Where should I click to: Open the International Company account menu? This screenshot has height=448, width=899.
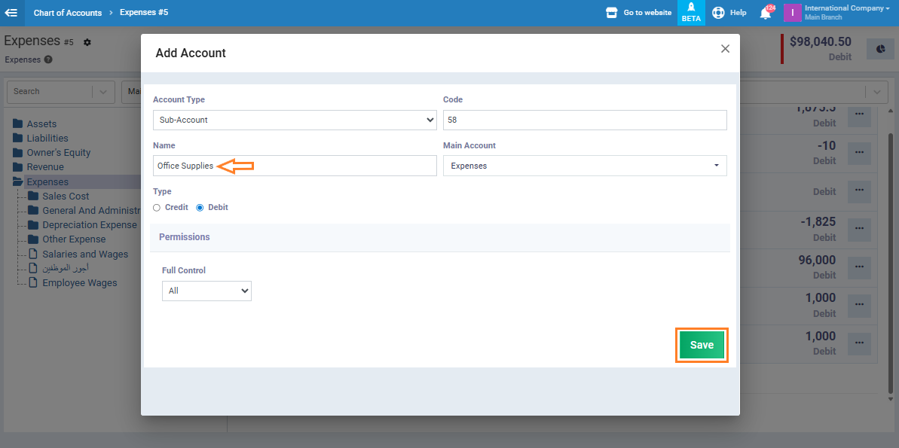pyautogui.click(x=836, y=13)
